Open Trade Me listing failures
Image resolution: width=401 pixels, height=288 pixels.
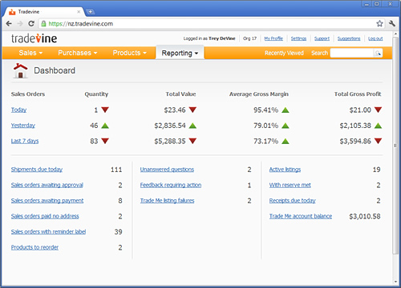[x=168, y=201]
